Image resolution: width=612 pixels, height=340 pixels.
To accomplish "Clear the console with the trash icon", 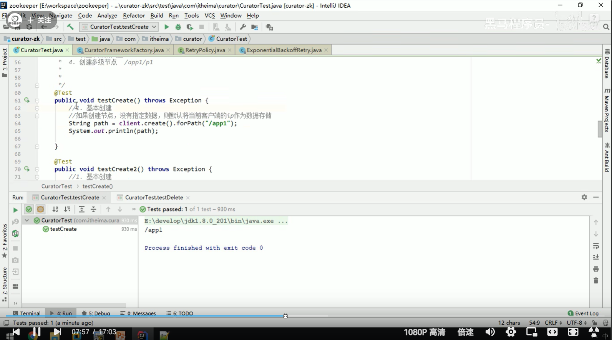I will [x=596, y=280].
